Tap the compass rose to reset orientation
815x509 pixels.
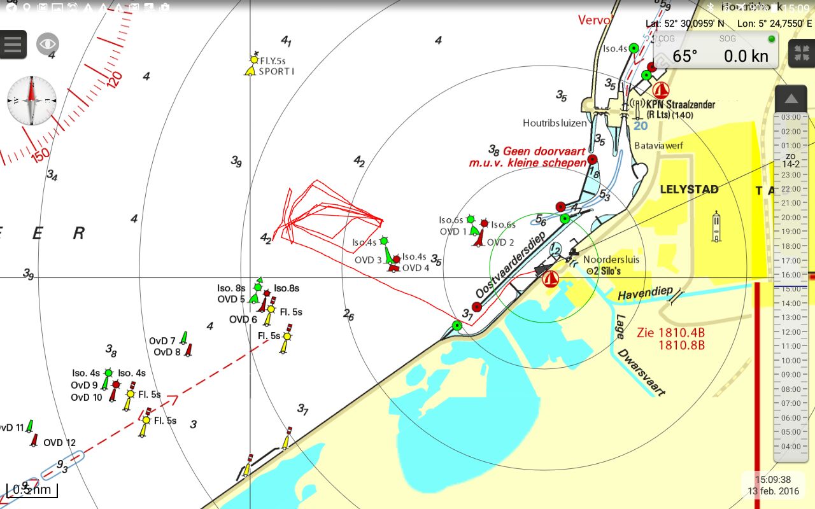[32, 101]
